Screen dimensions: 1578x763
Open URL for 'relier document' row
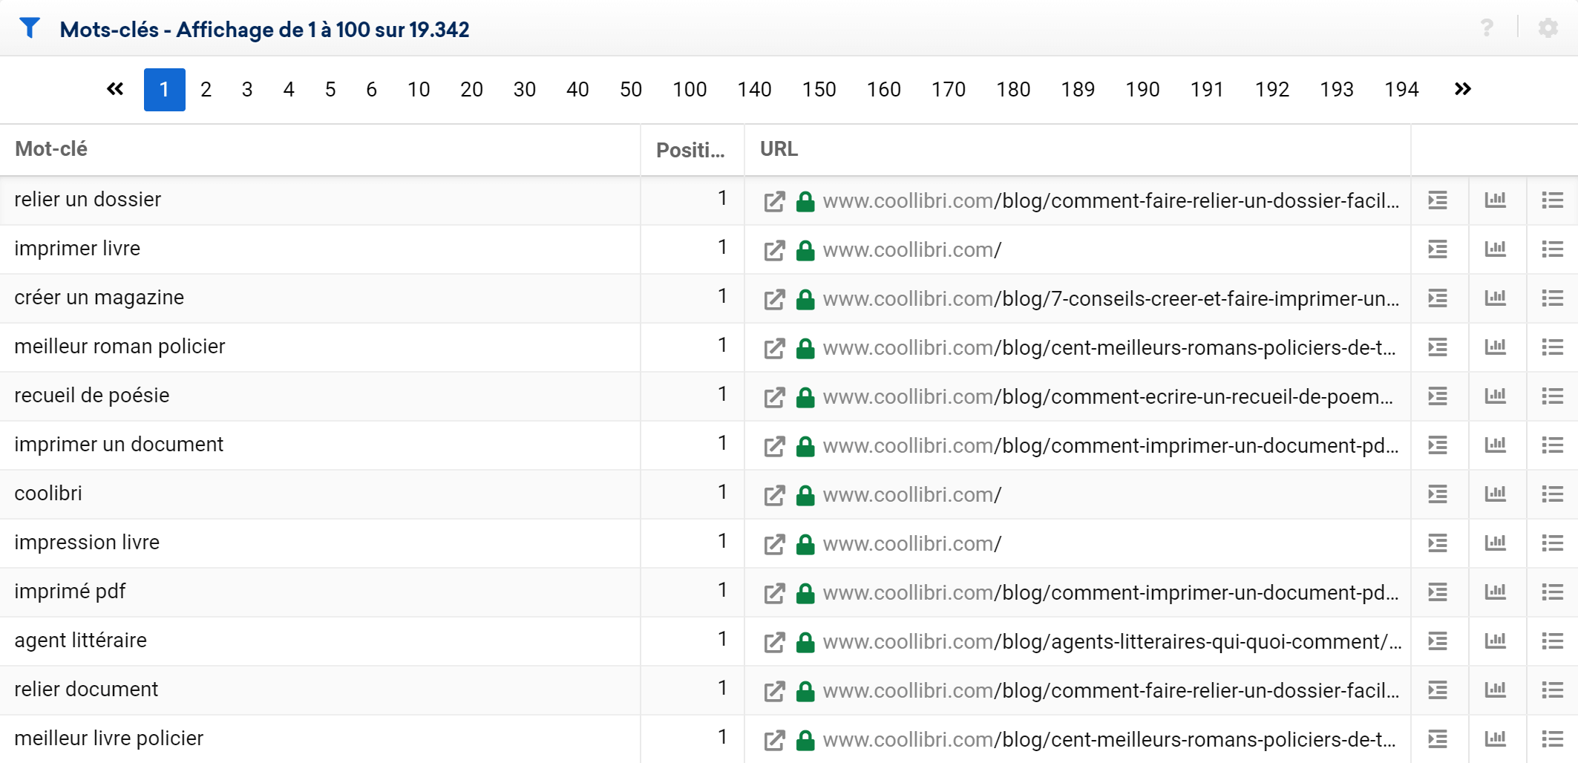1111,691
